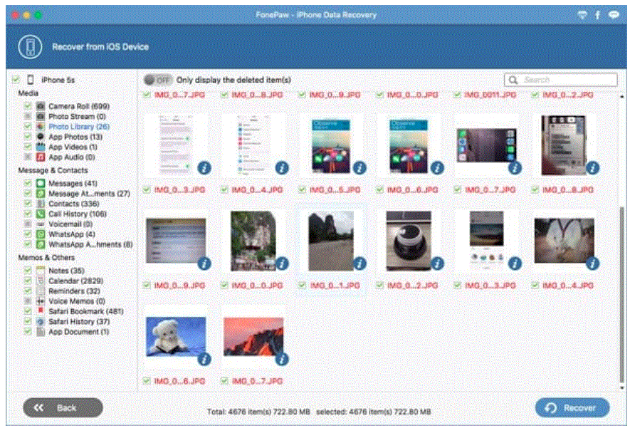Click the Recover from iOS Device title
Screen dimensions: 630x428
click(x=100, y=47)
